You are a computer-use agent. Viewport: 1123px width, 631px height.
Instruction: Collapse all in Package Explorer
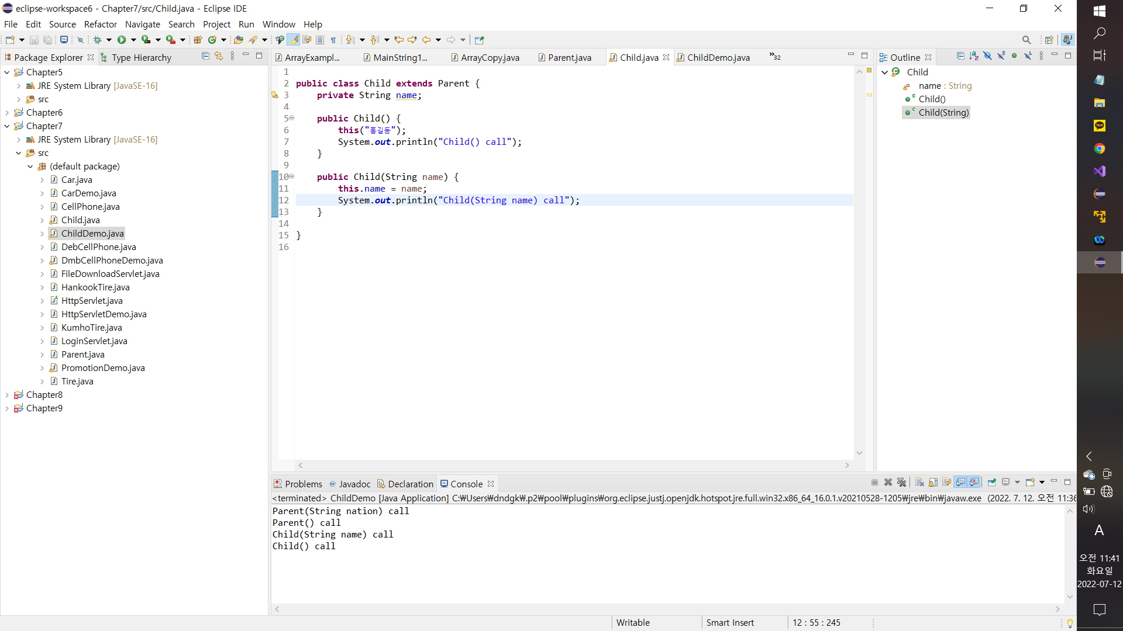(205, 56)
